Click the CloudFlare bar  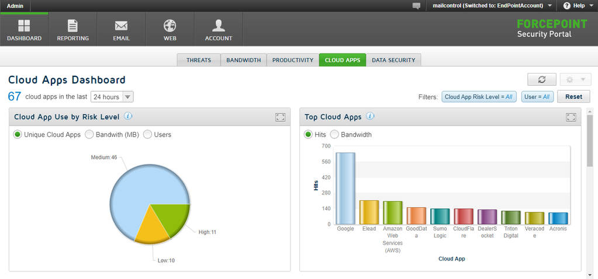(464, 216)
